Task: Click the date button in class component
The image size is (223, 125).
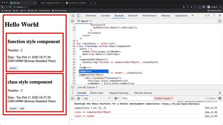Action: point(22,108)
